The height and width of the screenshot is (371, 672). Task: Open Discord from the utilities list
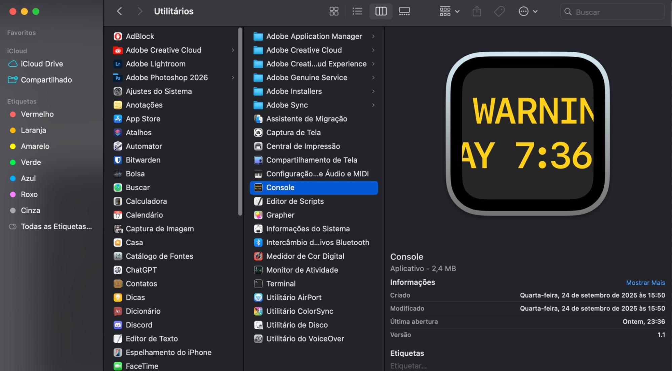tap(139, 325)
